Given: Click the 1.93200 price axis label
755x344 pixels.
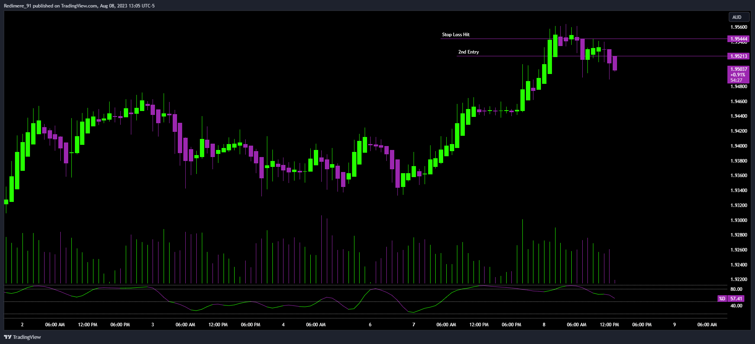Looking at the screenshot, I should (x=739, y=205).
